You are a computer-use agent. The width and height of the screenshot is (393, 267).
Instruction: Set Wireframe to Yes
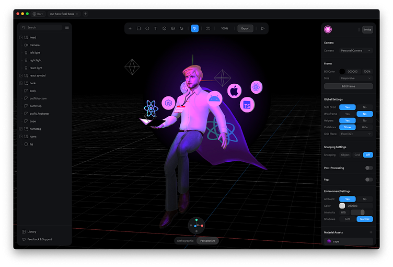coord(347,114)
